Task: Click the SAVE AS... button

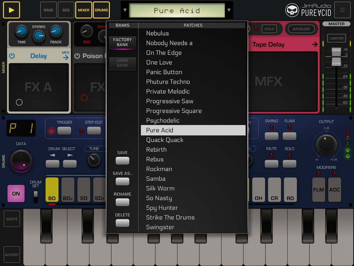Action: (122, 181)
